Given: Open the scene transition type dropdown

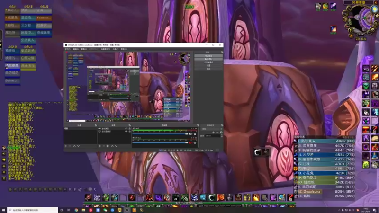Looking at the screenshot, I should click(212, 129).
